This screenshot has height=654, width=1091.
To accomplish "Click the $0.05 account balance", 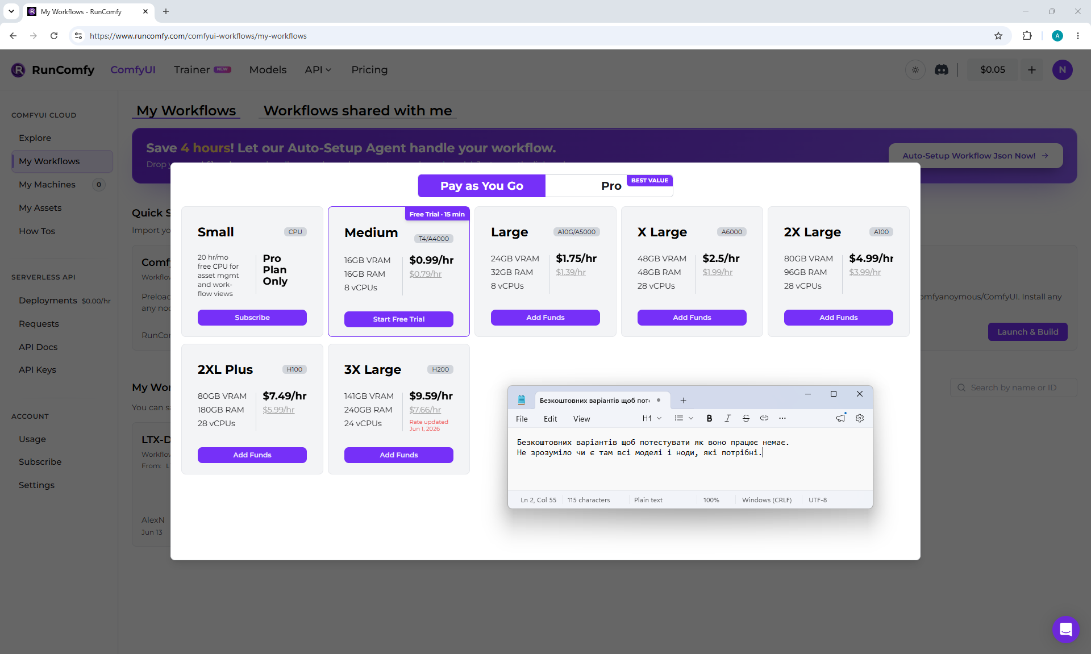I will [x=993, y=70].
